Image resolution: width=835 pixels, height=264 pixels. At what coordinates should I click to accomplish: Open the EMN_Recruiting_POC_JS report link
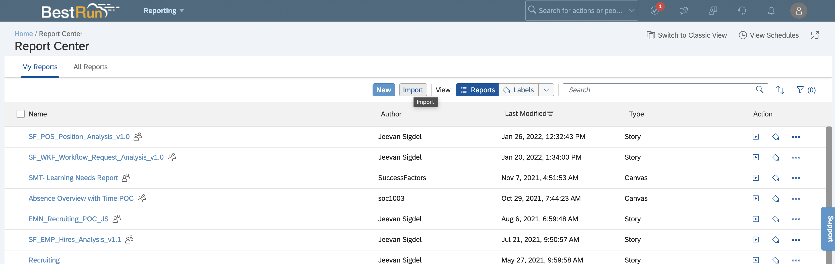tap(68, 219)
